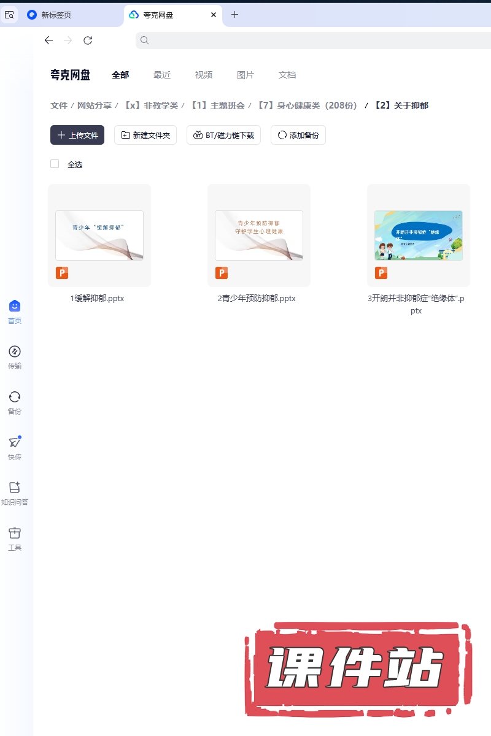
Task: Open the 工具 tools sidebar icon
Action: pyautogui.click(x=15, y=534)
